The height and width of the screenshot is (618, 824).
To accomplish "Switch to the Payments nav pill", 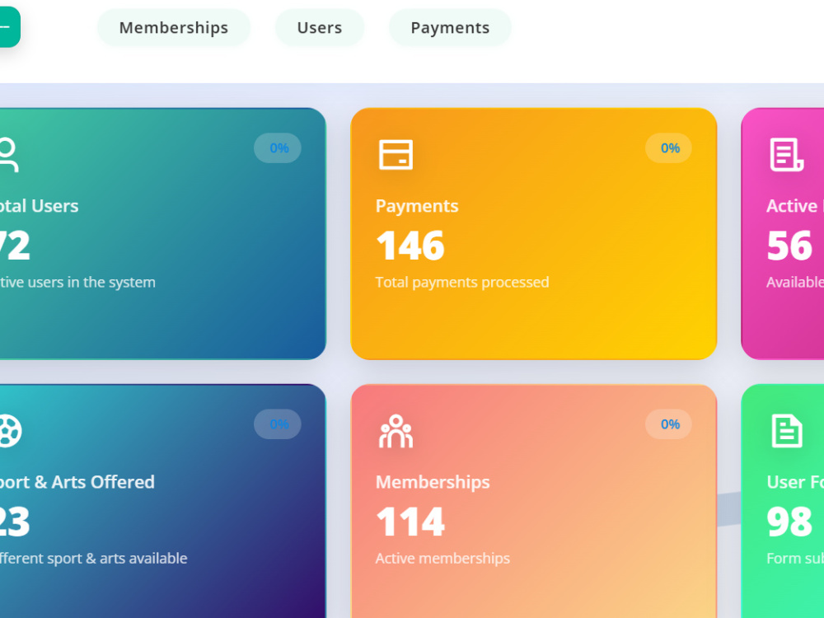I will point(450,27).
